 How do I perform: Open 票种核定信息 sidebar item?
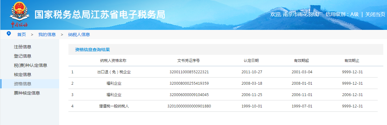click(x=27, y=93)
